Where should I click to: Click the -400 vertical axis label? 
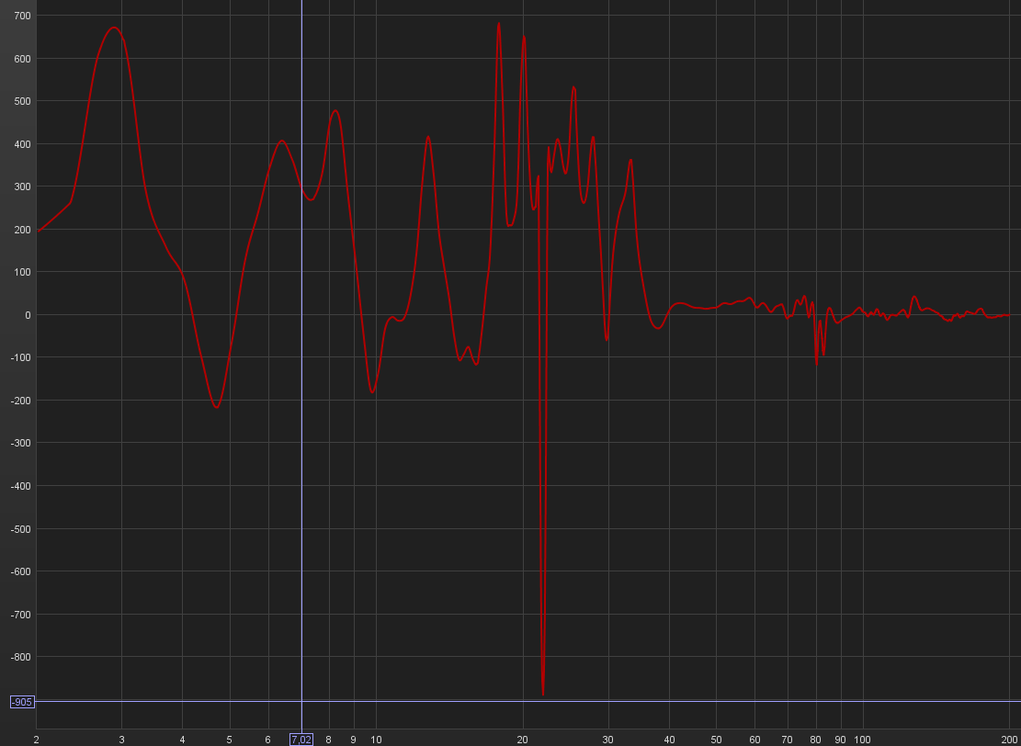pos(21,486)
